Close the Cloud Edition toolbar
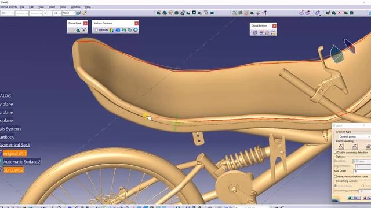 click(x=274, y=25)
